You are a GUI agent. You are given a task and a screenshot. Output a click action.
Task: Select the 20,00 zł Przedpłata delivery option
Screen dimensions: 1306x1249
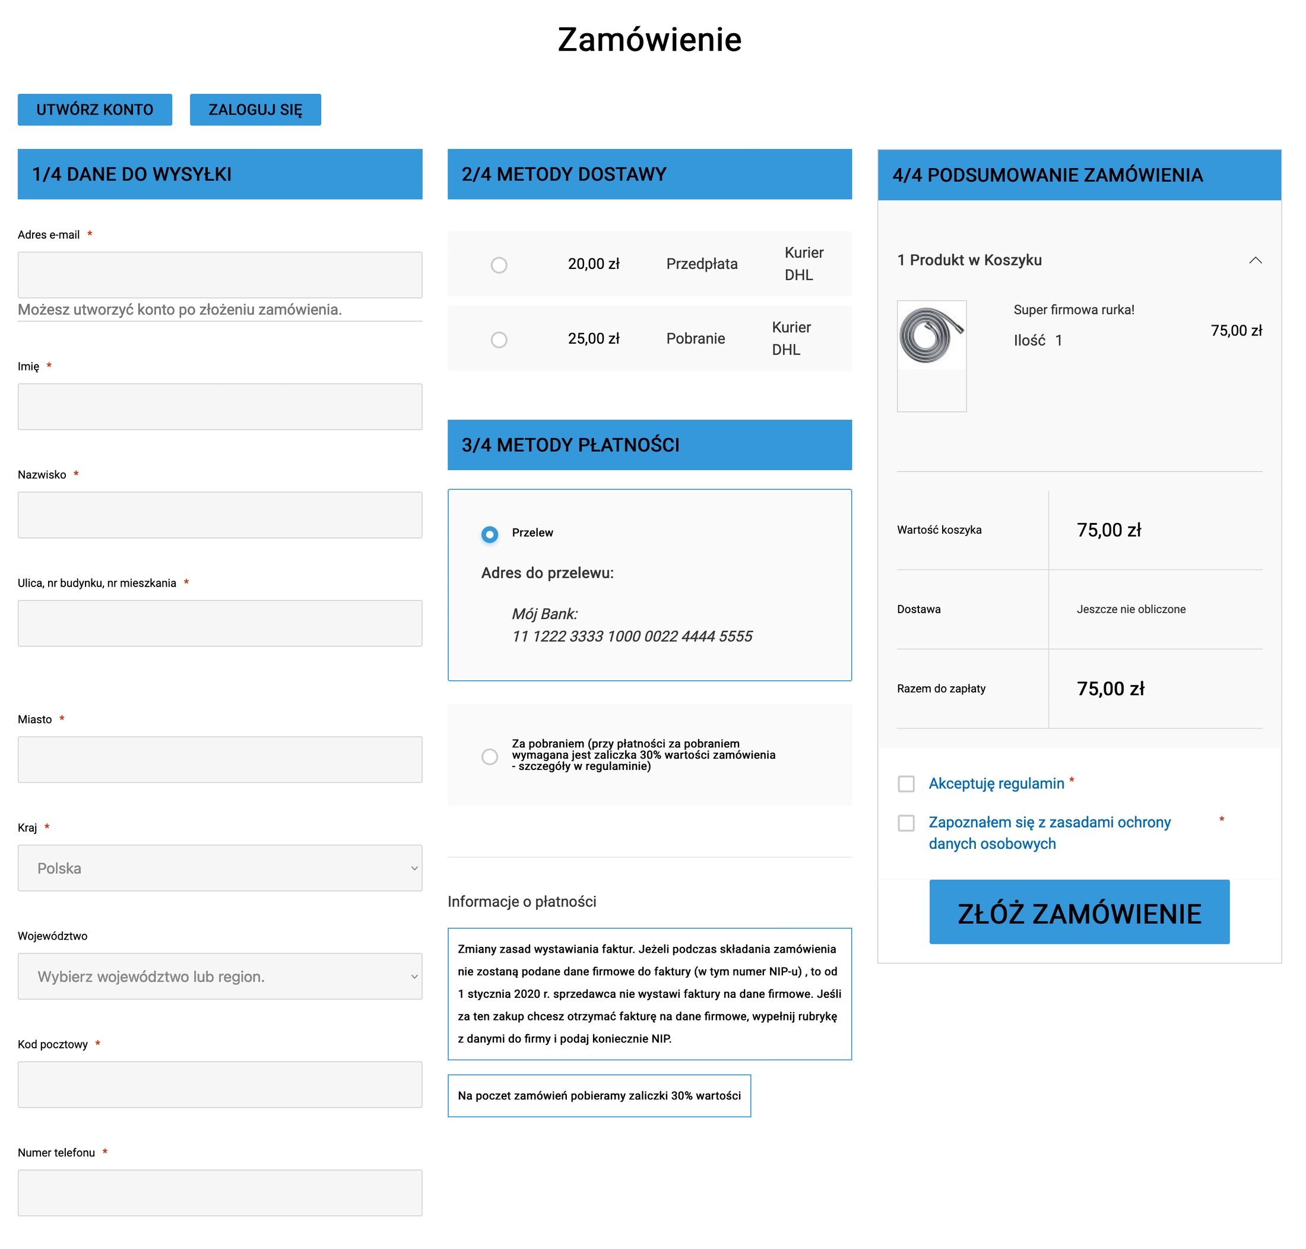click(499, 265)
